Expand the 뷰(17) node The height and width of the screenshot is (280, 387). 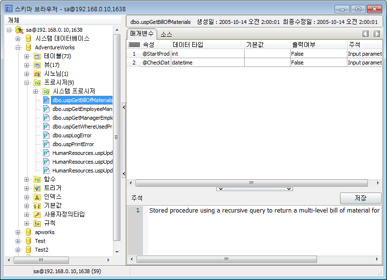coord(26,65)
